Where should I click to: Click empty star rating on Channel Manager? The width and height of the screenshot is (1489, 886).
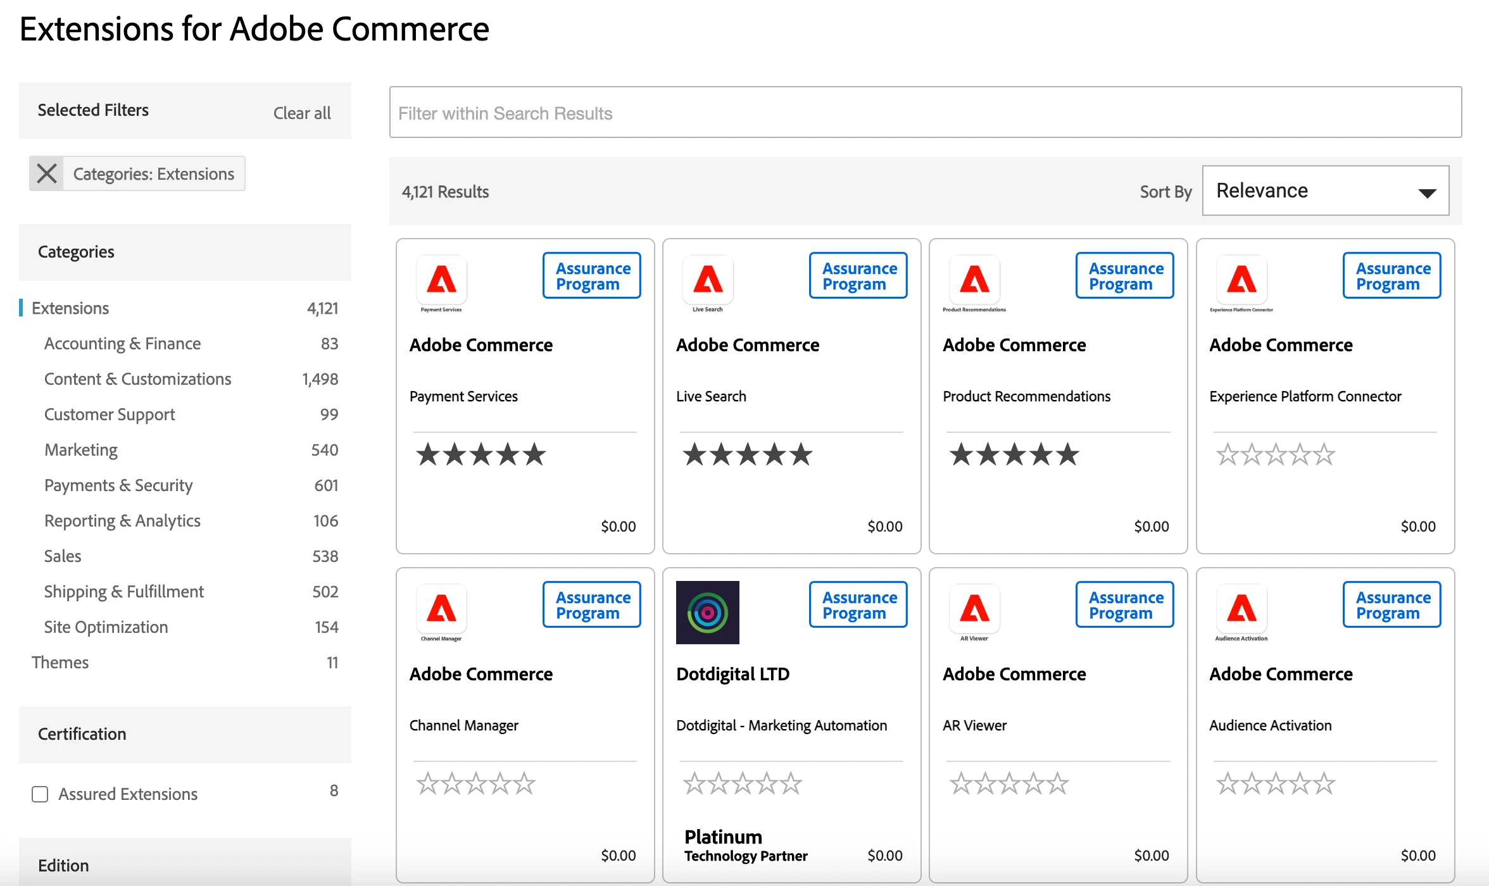pos(476,783)
